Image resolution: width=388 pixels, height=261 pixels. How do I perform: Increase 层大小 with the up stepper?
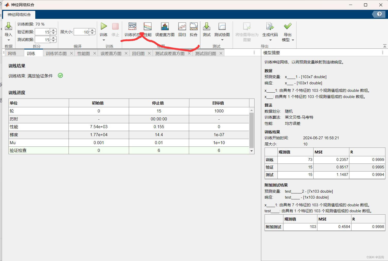click(92, 30)
